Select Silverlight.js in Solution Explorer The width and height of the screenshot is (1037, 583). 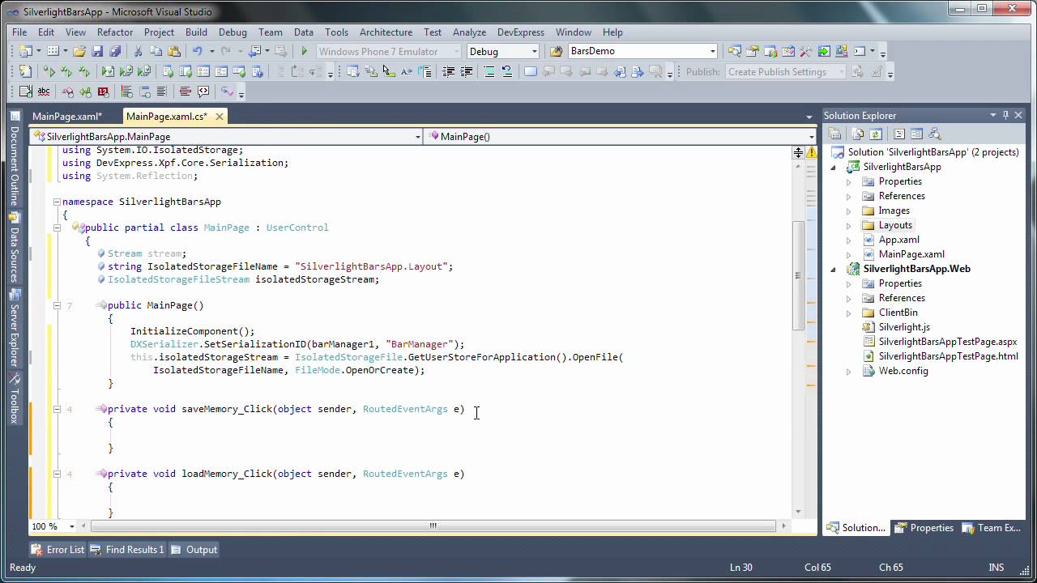point(904,327)
